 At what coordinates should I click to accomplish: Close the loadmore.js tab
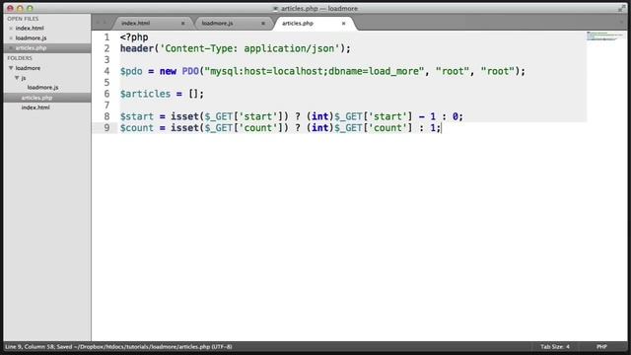[263, 24]
